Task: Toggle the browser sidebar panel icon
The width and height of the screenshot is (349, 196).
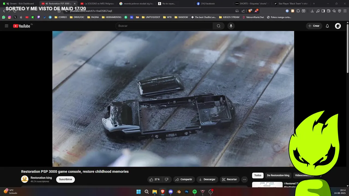Action: [x=323, y=11]
